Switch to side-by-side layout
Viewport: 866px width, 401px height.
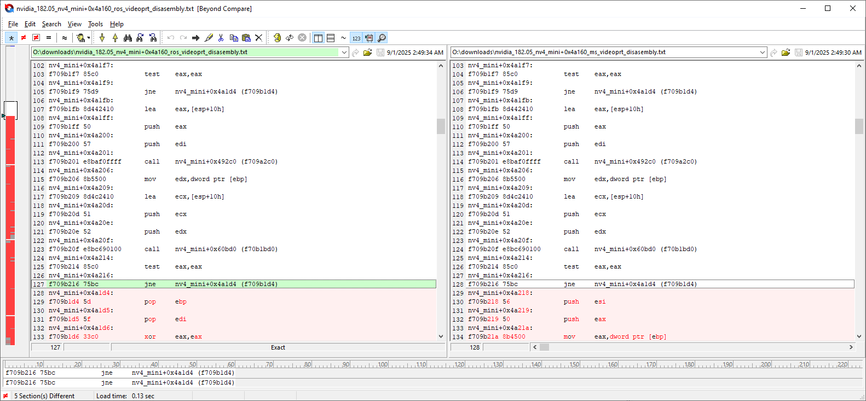(318, 38)
